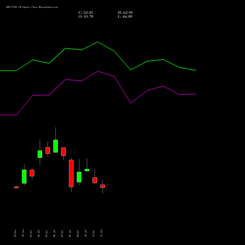Click the green candle above 09 Jul
245x245 pixels.
pos(79,177)
